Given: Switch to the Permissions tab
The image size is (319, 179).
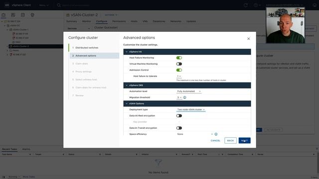Looking at the screenshot, I should (x=119, y=21).
